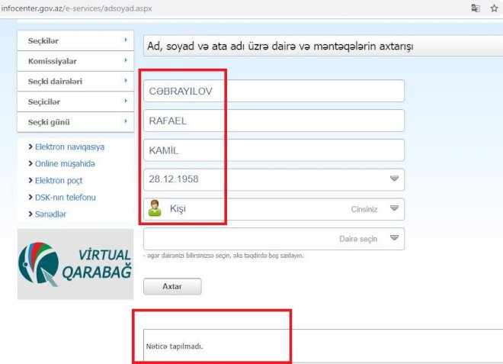
Task: Click the translate page icon in address bar
Action: 476,8
